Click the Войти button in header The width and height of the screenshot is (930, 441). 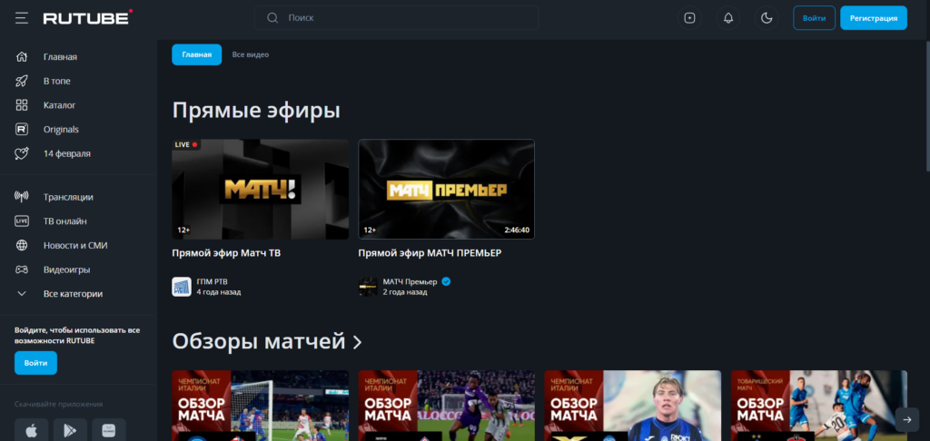tap(815, 18)
